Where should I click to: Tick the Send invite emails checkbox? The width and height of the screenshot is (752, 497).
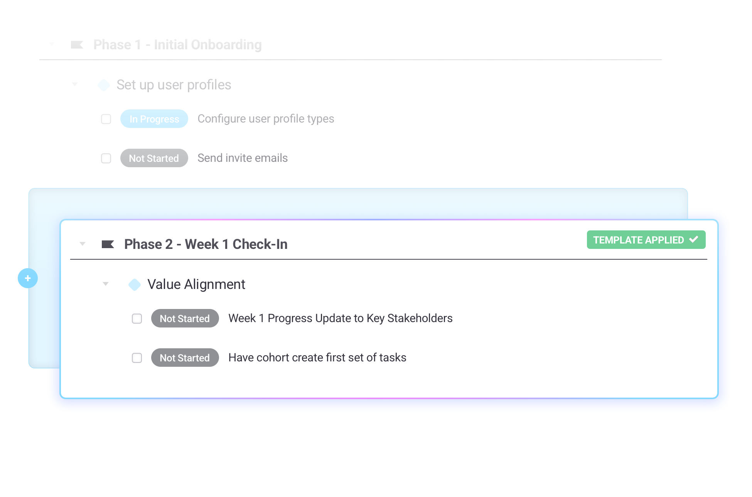[x=106, y=158]
